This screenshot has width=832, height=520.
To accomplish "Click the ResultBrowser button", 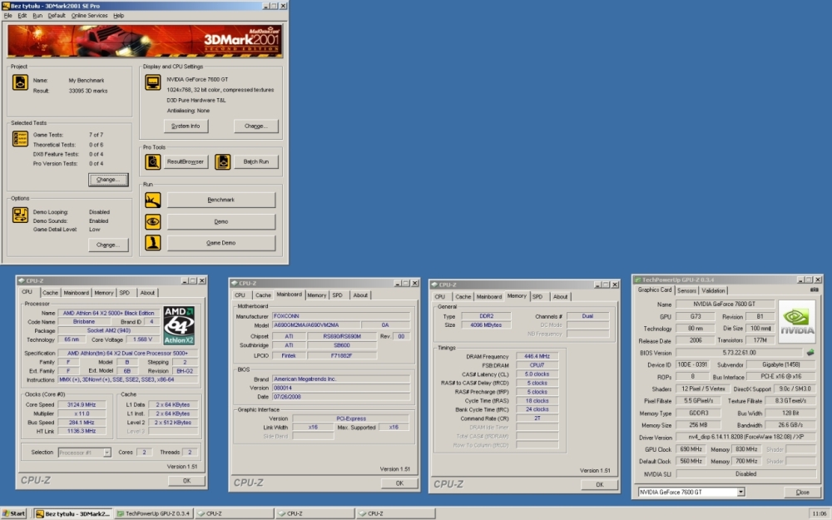I will click(x=186, y=162).
